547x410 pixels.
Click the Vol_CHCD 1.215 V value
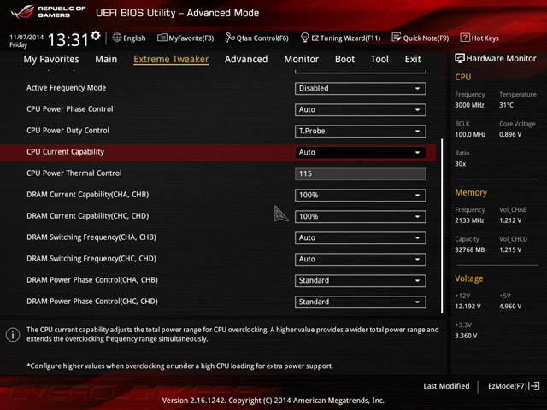pos(510,249)
